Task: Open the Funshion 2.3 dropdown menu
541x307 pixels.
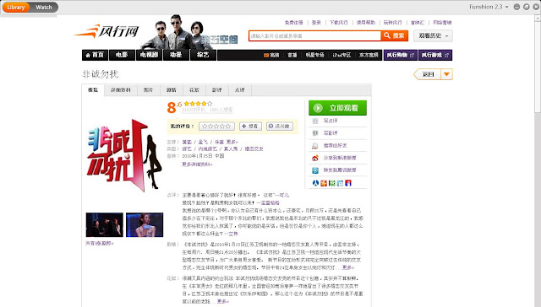Action: pos(489,7)
